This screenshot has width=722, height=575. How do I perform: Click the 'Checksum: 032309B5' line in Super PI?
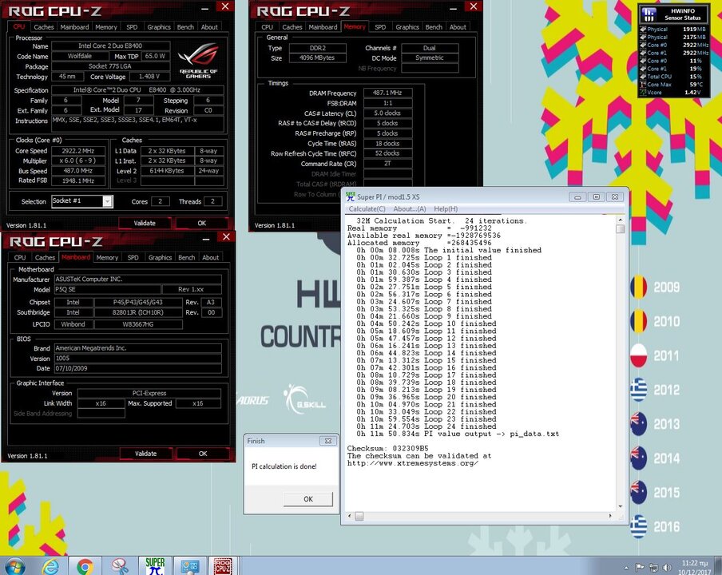[387, 448]
